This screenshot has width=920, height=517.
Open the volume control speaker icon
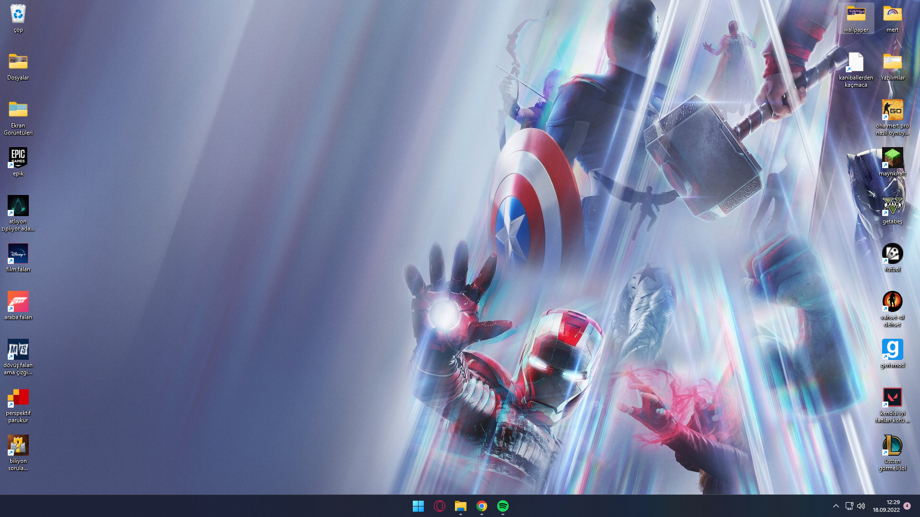861,506
